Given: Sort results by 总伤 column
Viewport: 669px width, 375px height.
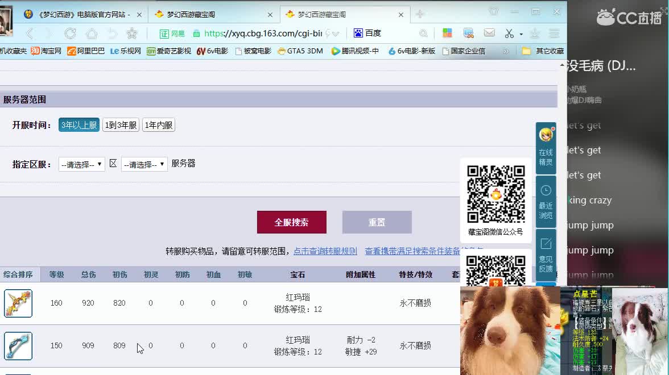Looking at the screenshot, I should pyautogui.click(x=88, y=274).
